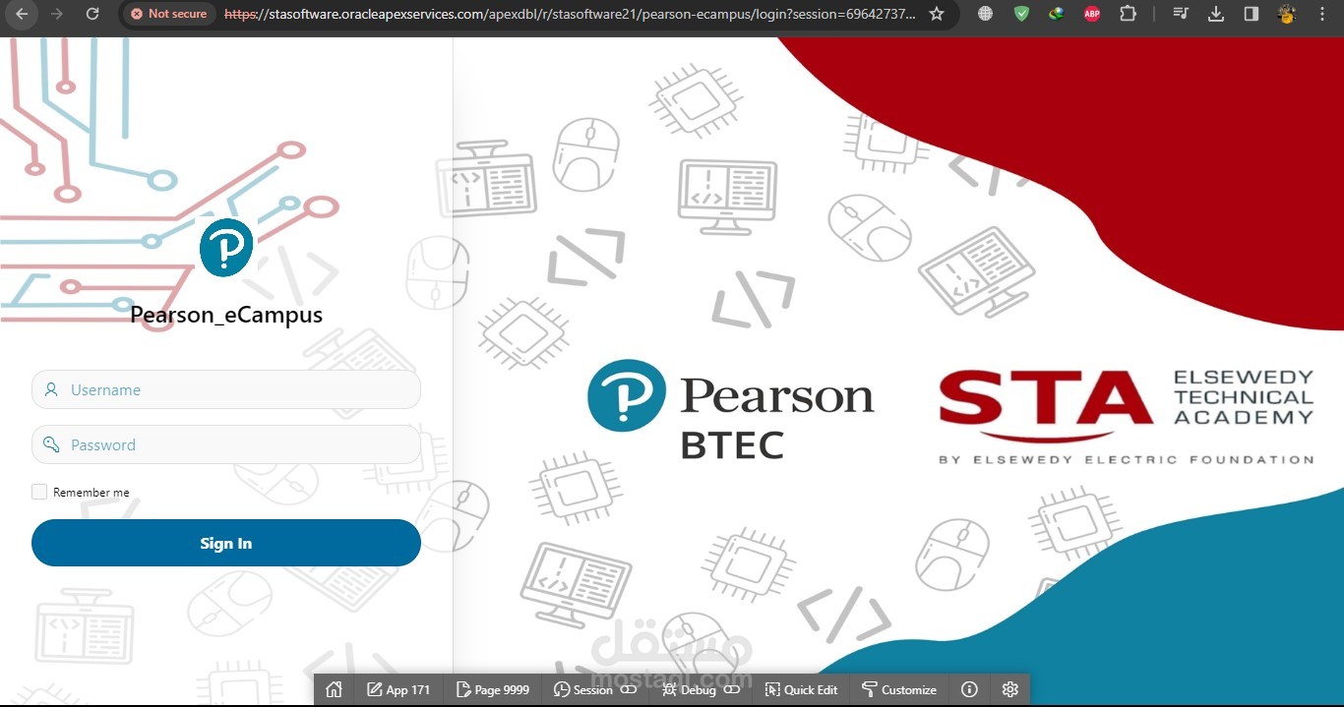Click the Pearson logo above Pearson_eCampus
The height and width of the screenshot is (707, 1344).
click(226, 247)
